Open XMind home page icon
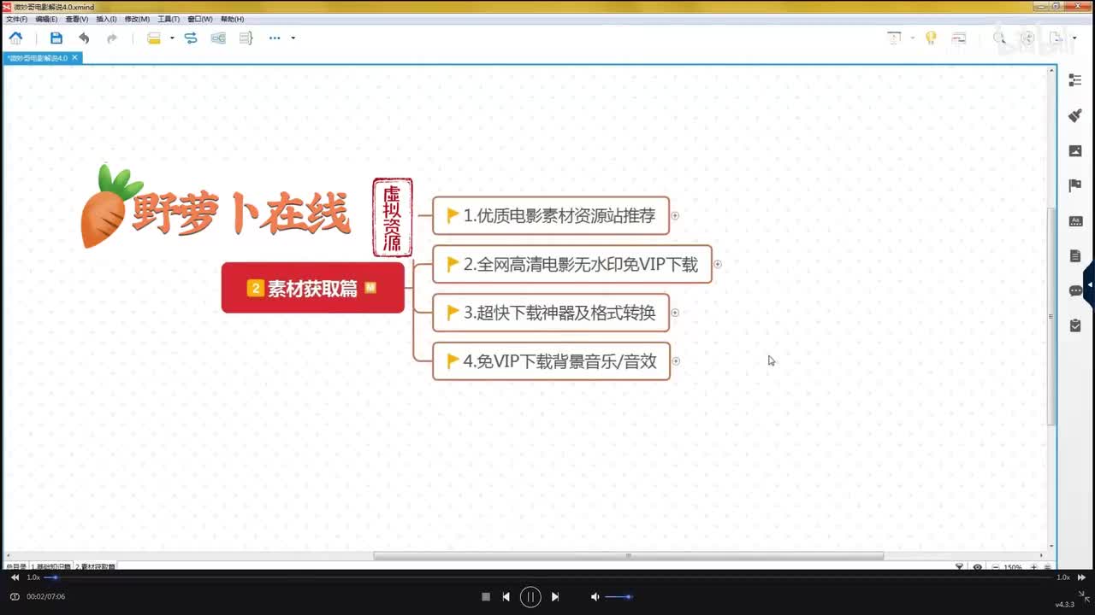The width and height of the screenshot is (1095, 615). coord(15,38)
